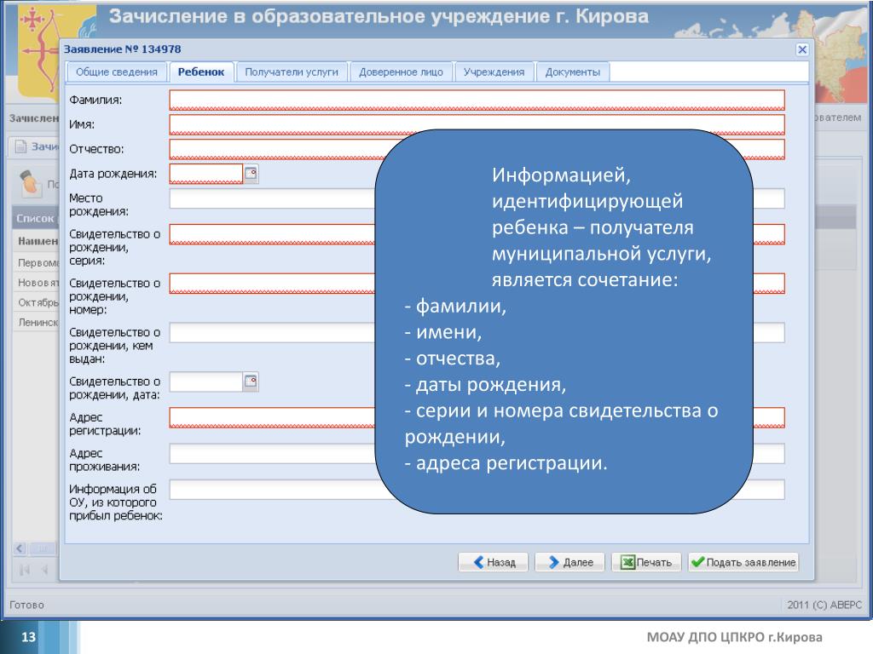The height and width of the screenshot is (654, 873).
Task: Click the Список header in background panel
Action: click(36, 218)
